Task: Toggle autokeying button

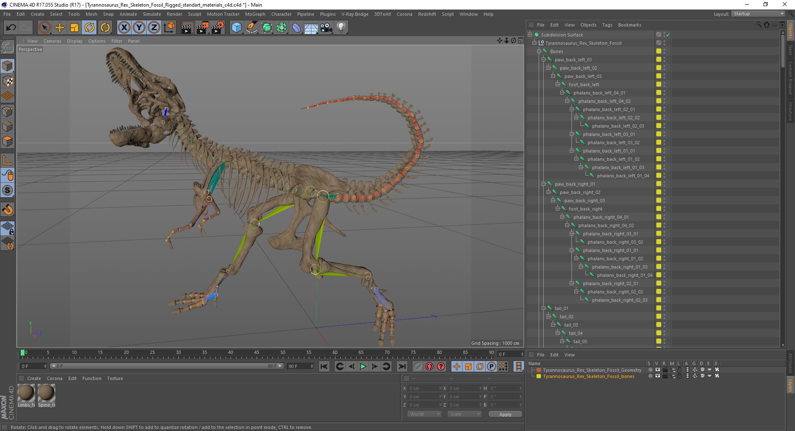Action: pyautogui.click(x=429, y=366)
